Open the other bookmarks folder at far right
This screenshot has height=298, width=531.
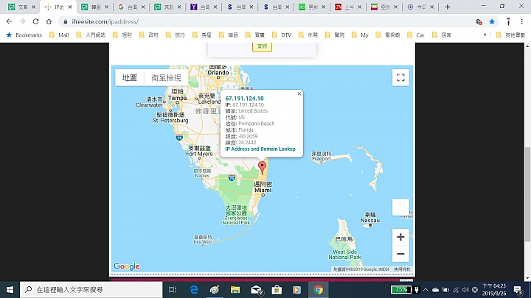510,35
